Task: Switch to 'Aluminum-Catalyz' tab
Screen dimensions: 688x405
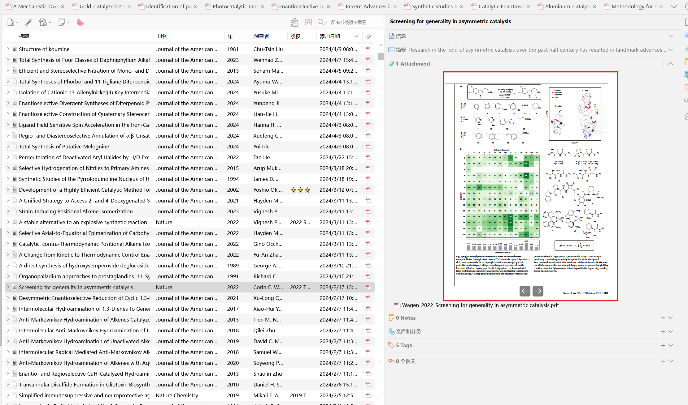Action: click(567, 6)
